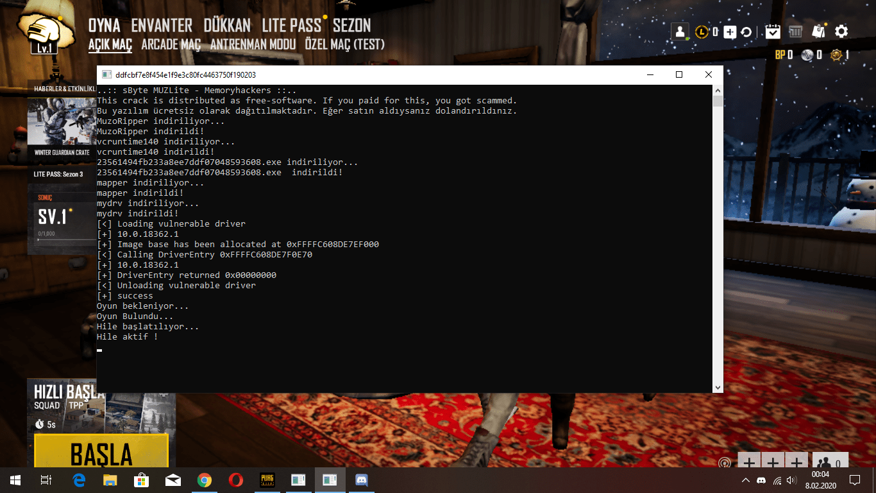Click the console scrollbar thumb
The height and width of the screenshot is (493, 876).
click(x=718, y=101)
